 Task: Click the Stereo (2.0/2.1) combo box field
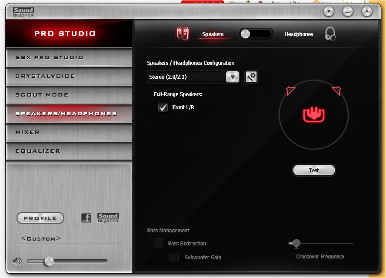193,77
